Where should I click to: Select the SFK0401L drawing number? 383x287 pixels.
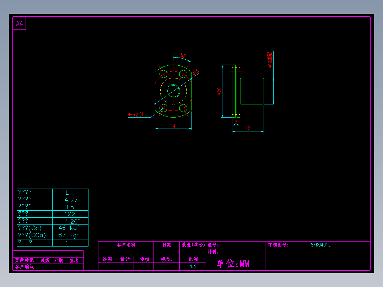pyautogui.click(x=320, y=245)
